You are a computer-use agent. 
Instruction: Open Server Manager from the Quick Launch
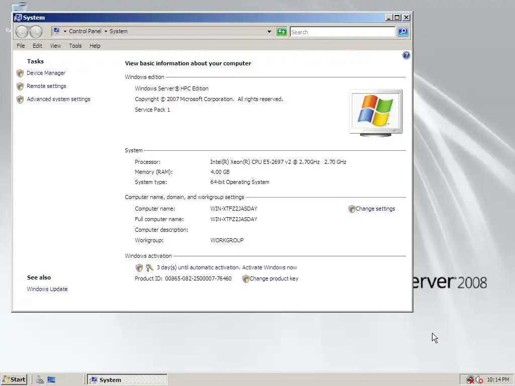tap(40, 380)
